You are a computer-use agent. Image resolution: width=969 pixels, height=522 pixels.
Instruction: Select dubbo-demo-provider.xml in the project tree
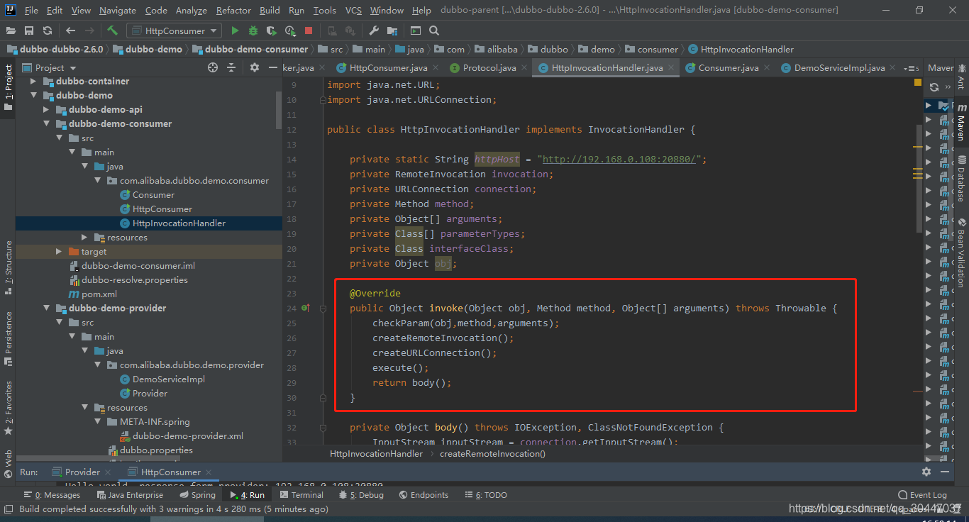click(187, 435)
